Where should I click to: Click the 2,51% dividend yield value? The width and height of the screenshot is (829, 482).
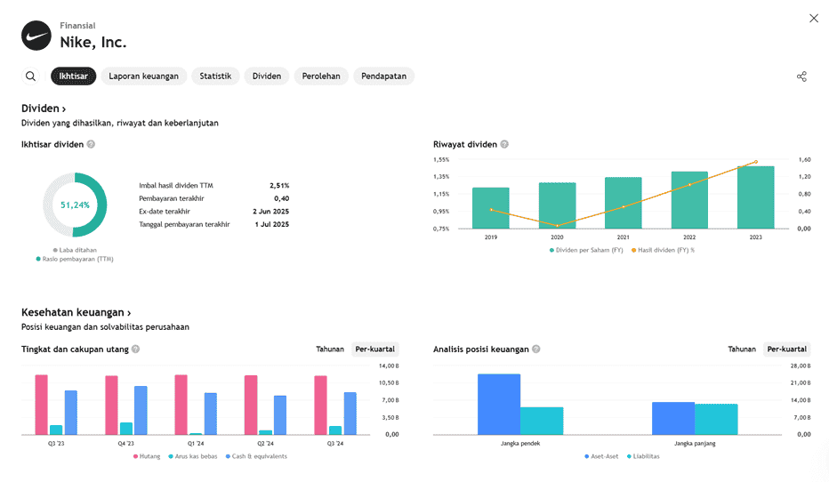tap(279, 186)
